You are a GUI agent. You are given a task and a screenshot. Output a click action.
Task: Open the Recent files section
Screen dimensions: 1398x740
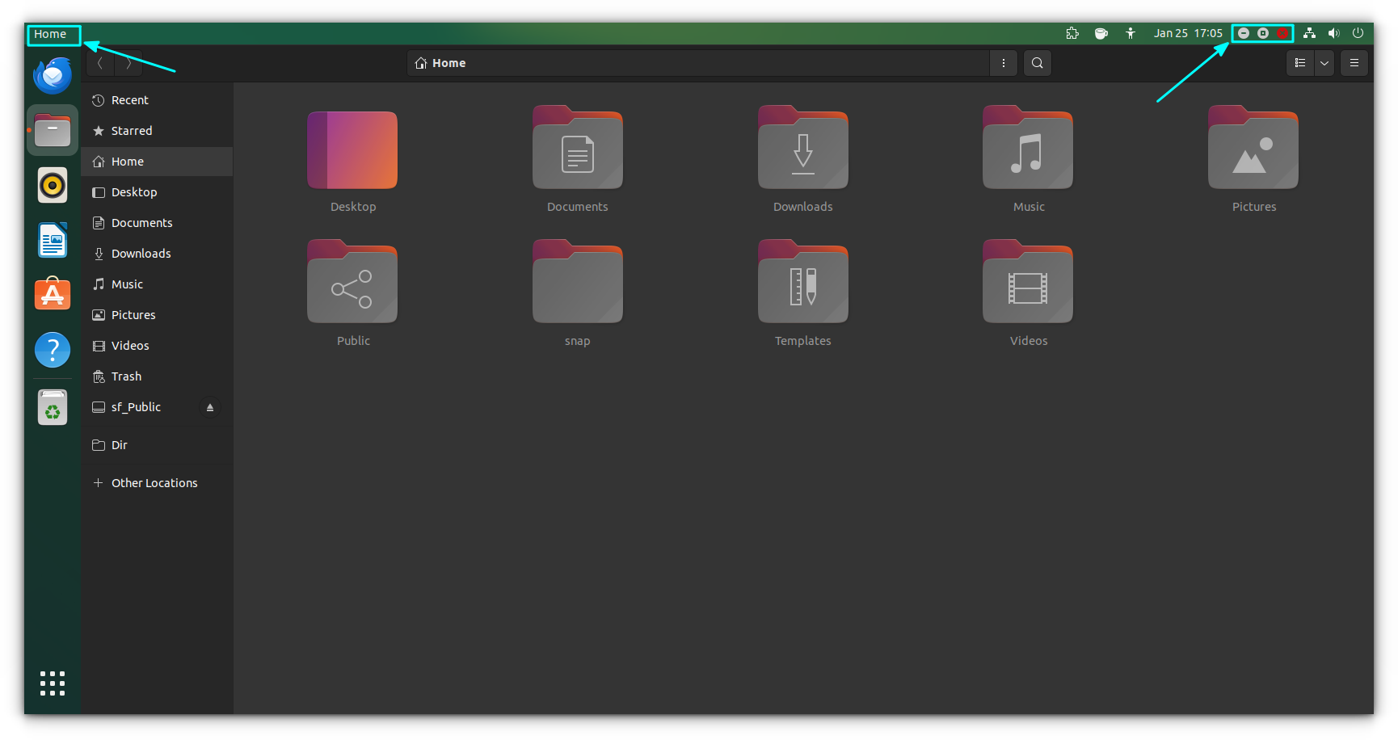pos(129,99)
